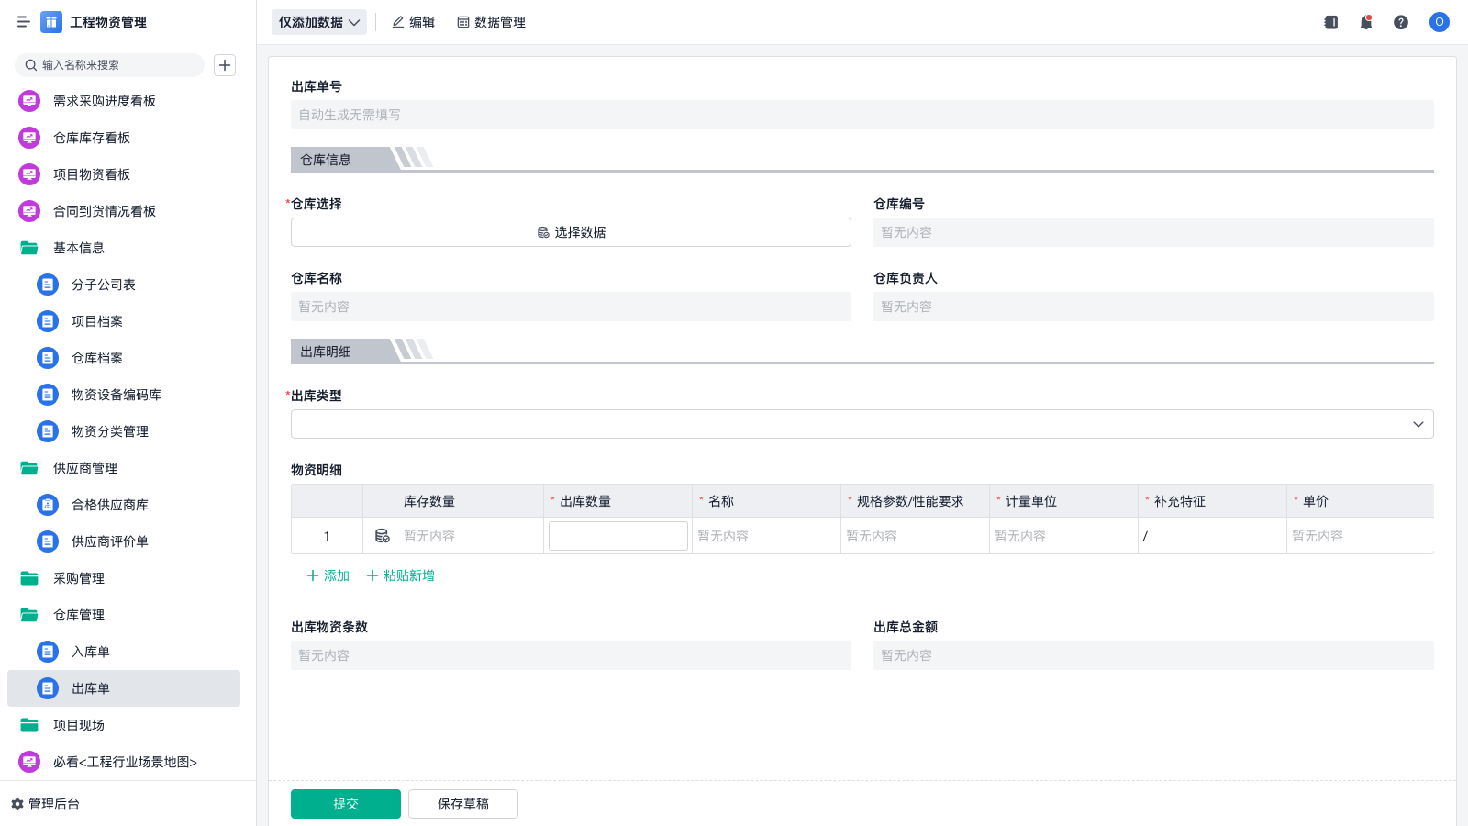Click the 入库单 form icon
This screenshot has height=826, width=1468.
48,652
